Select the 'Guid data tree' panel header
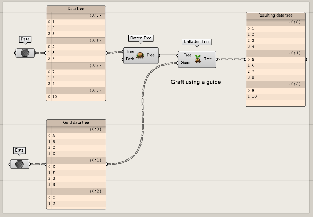 pos(76,123)
